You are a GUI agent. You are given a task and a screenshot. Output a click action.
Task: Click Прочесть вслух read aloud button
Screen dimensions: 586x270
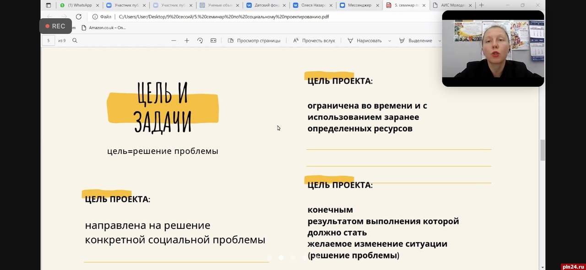coord(314,41)
